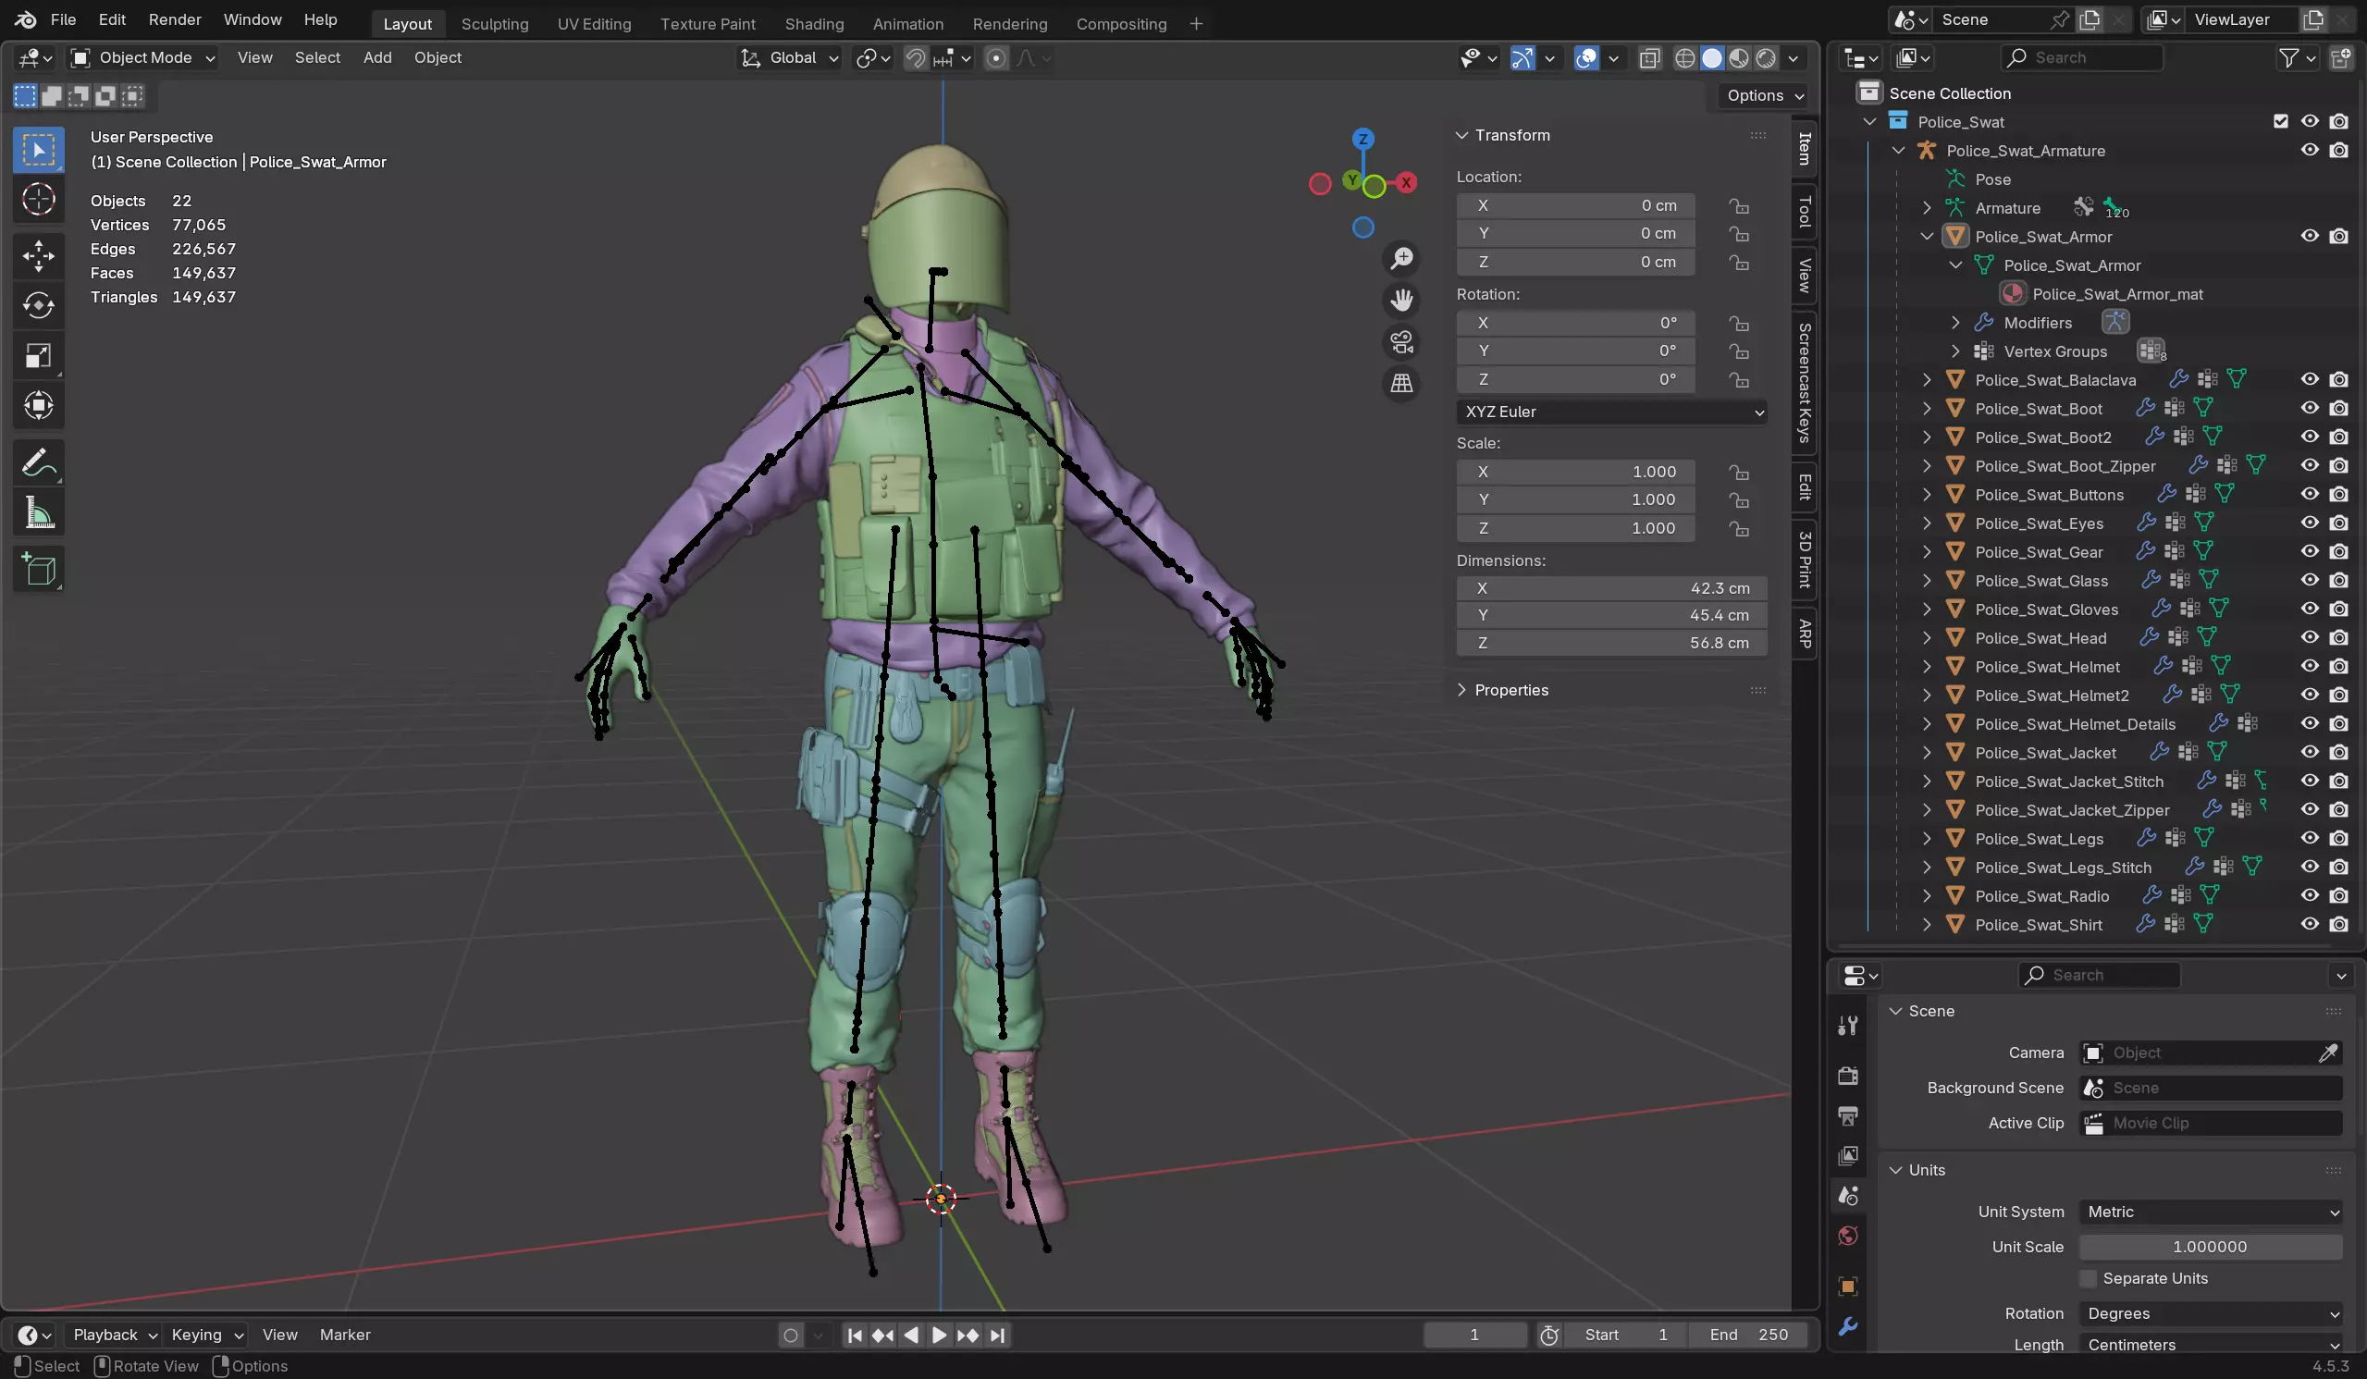The width and height of the screenshot is (2367, 1379).
Task: Select the Annotate pencil tool
Action: point(39,463)
